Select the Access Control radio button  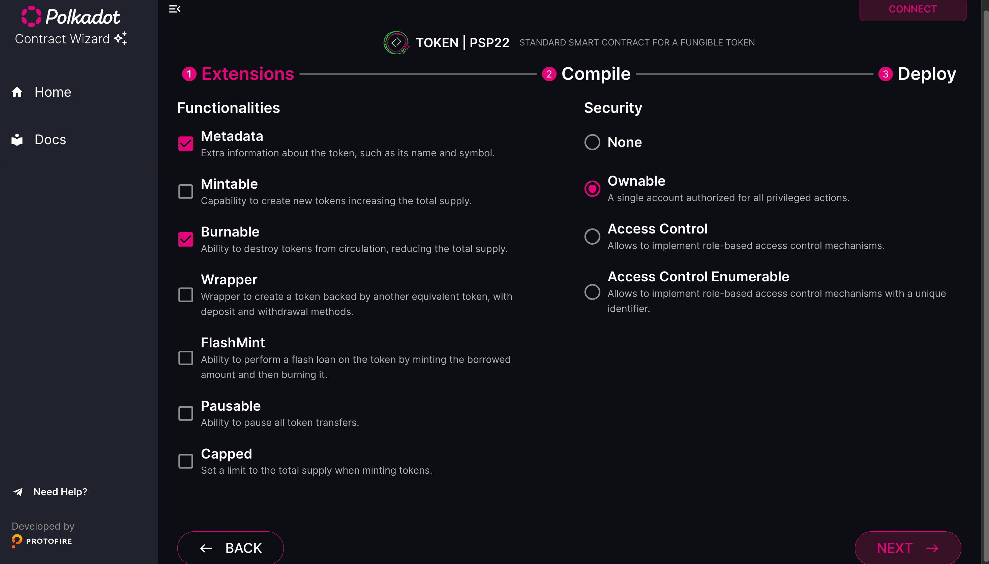pos(591,236)
